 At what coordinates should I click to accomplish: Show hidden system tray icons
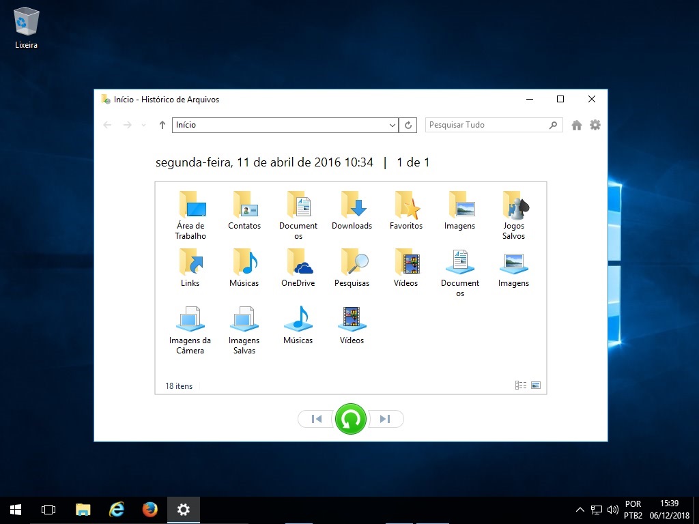580,510
